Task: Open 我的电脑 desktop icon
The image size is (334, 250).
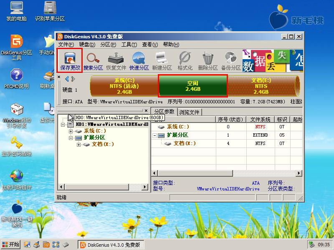Action: tap(16, 12)
